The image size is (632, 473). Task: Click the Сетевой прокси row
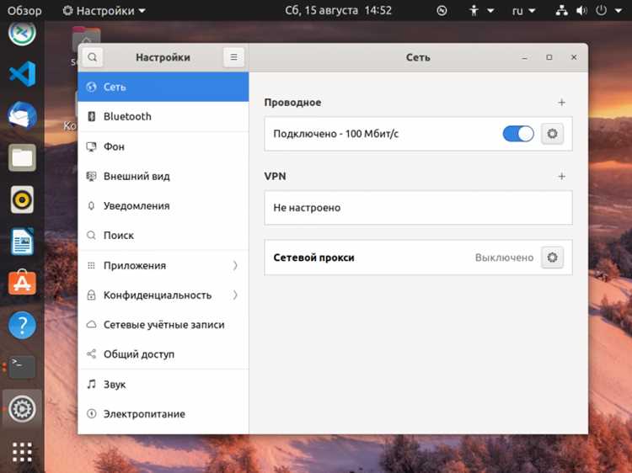coord(418,258)
